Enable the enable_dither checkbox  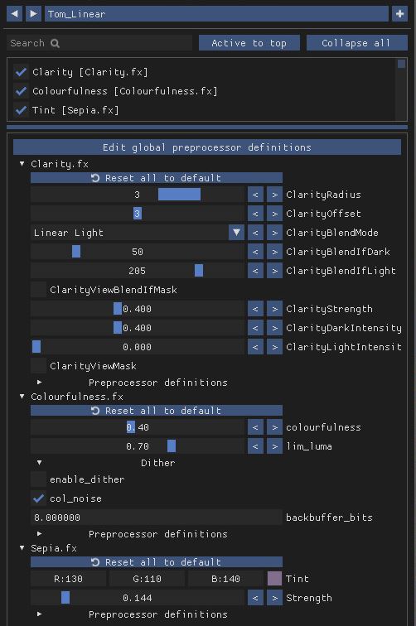[38, 479]
